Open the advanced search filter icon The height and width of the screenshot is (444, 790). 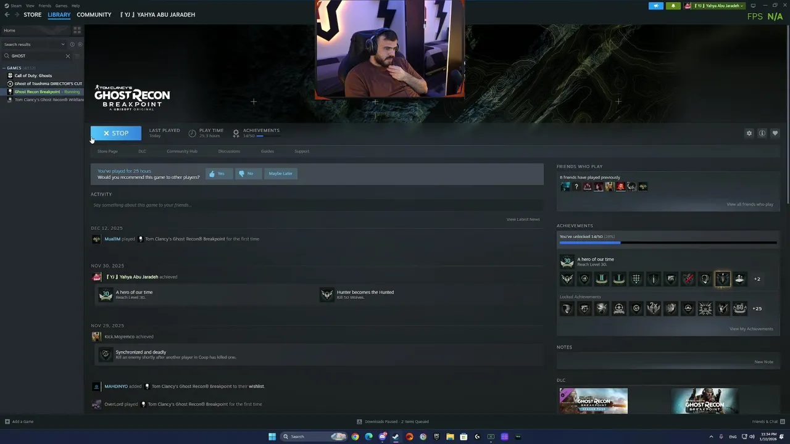click(77, 56)
